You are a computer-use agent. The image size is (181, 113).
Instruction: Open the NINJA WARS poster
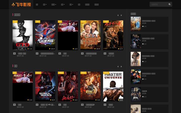click(45, 86)
